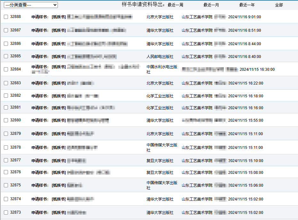Export 全部 sample request data
The width and height of the screenshot is (298, 220).
279,5
